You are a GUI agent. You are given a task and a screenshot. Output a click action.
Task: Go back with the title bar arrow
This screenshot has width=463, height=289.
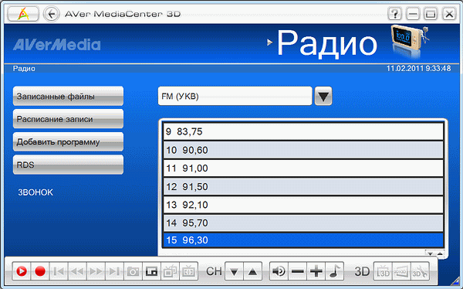click(x=52, y=14)
